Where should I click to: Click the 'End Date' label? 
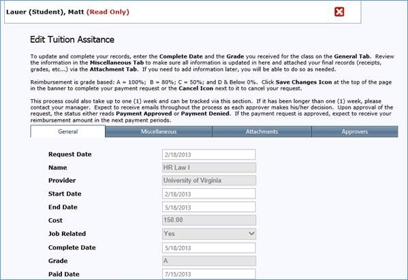click(x=63, y=207)
